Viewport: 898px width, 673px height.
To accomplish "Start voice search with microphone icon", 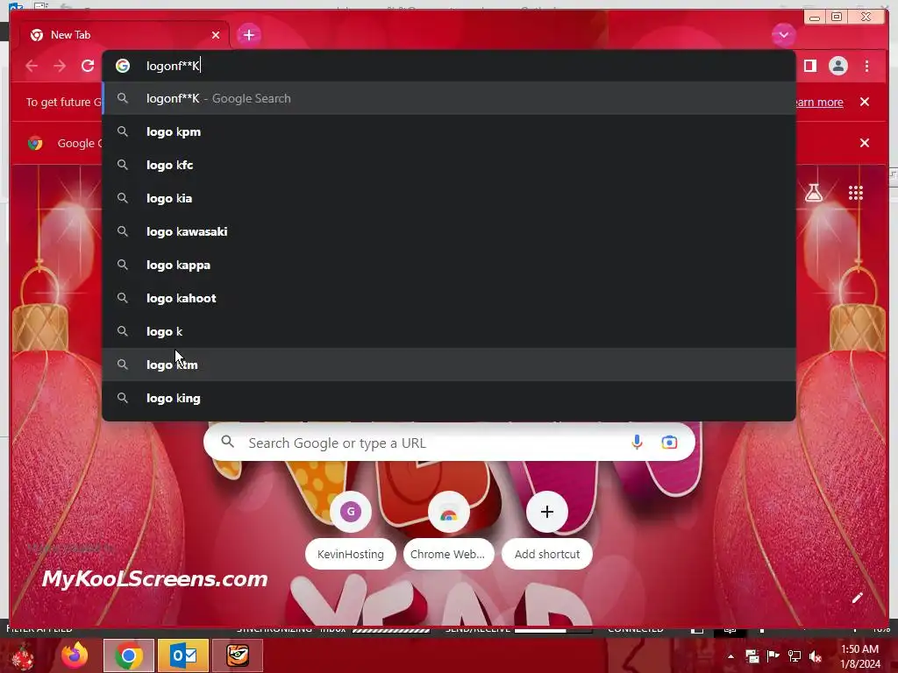I will (x=637, y=443).
